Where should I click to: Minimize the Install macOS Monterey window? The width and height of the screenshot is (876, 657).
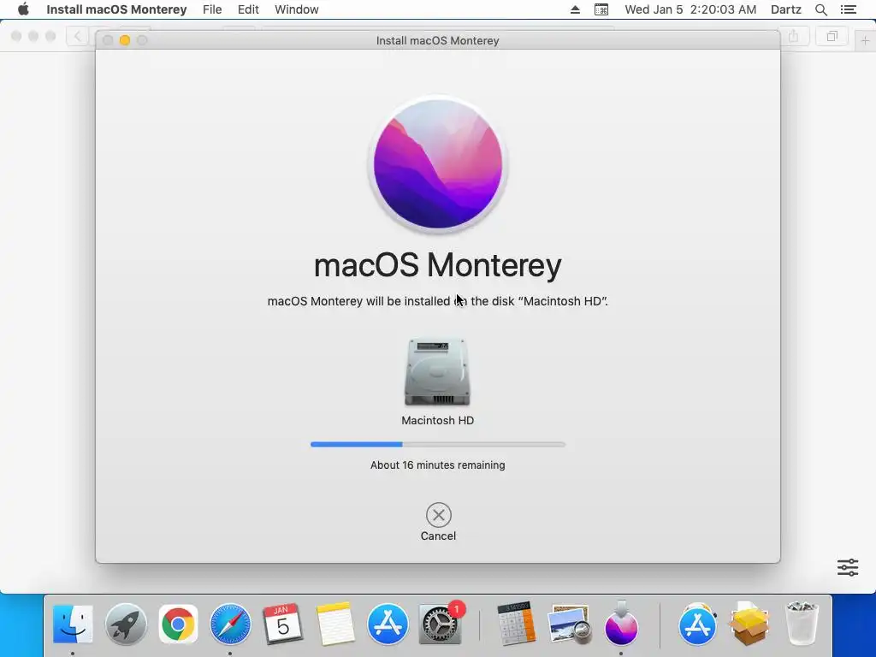click(125, 40)
